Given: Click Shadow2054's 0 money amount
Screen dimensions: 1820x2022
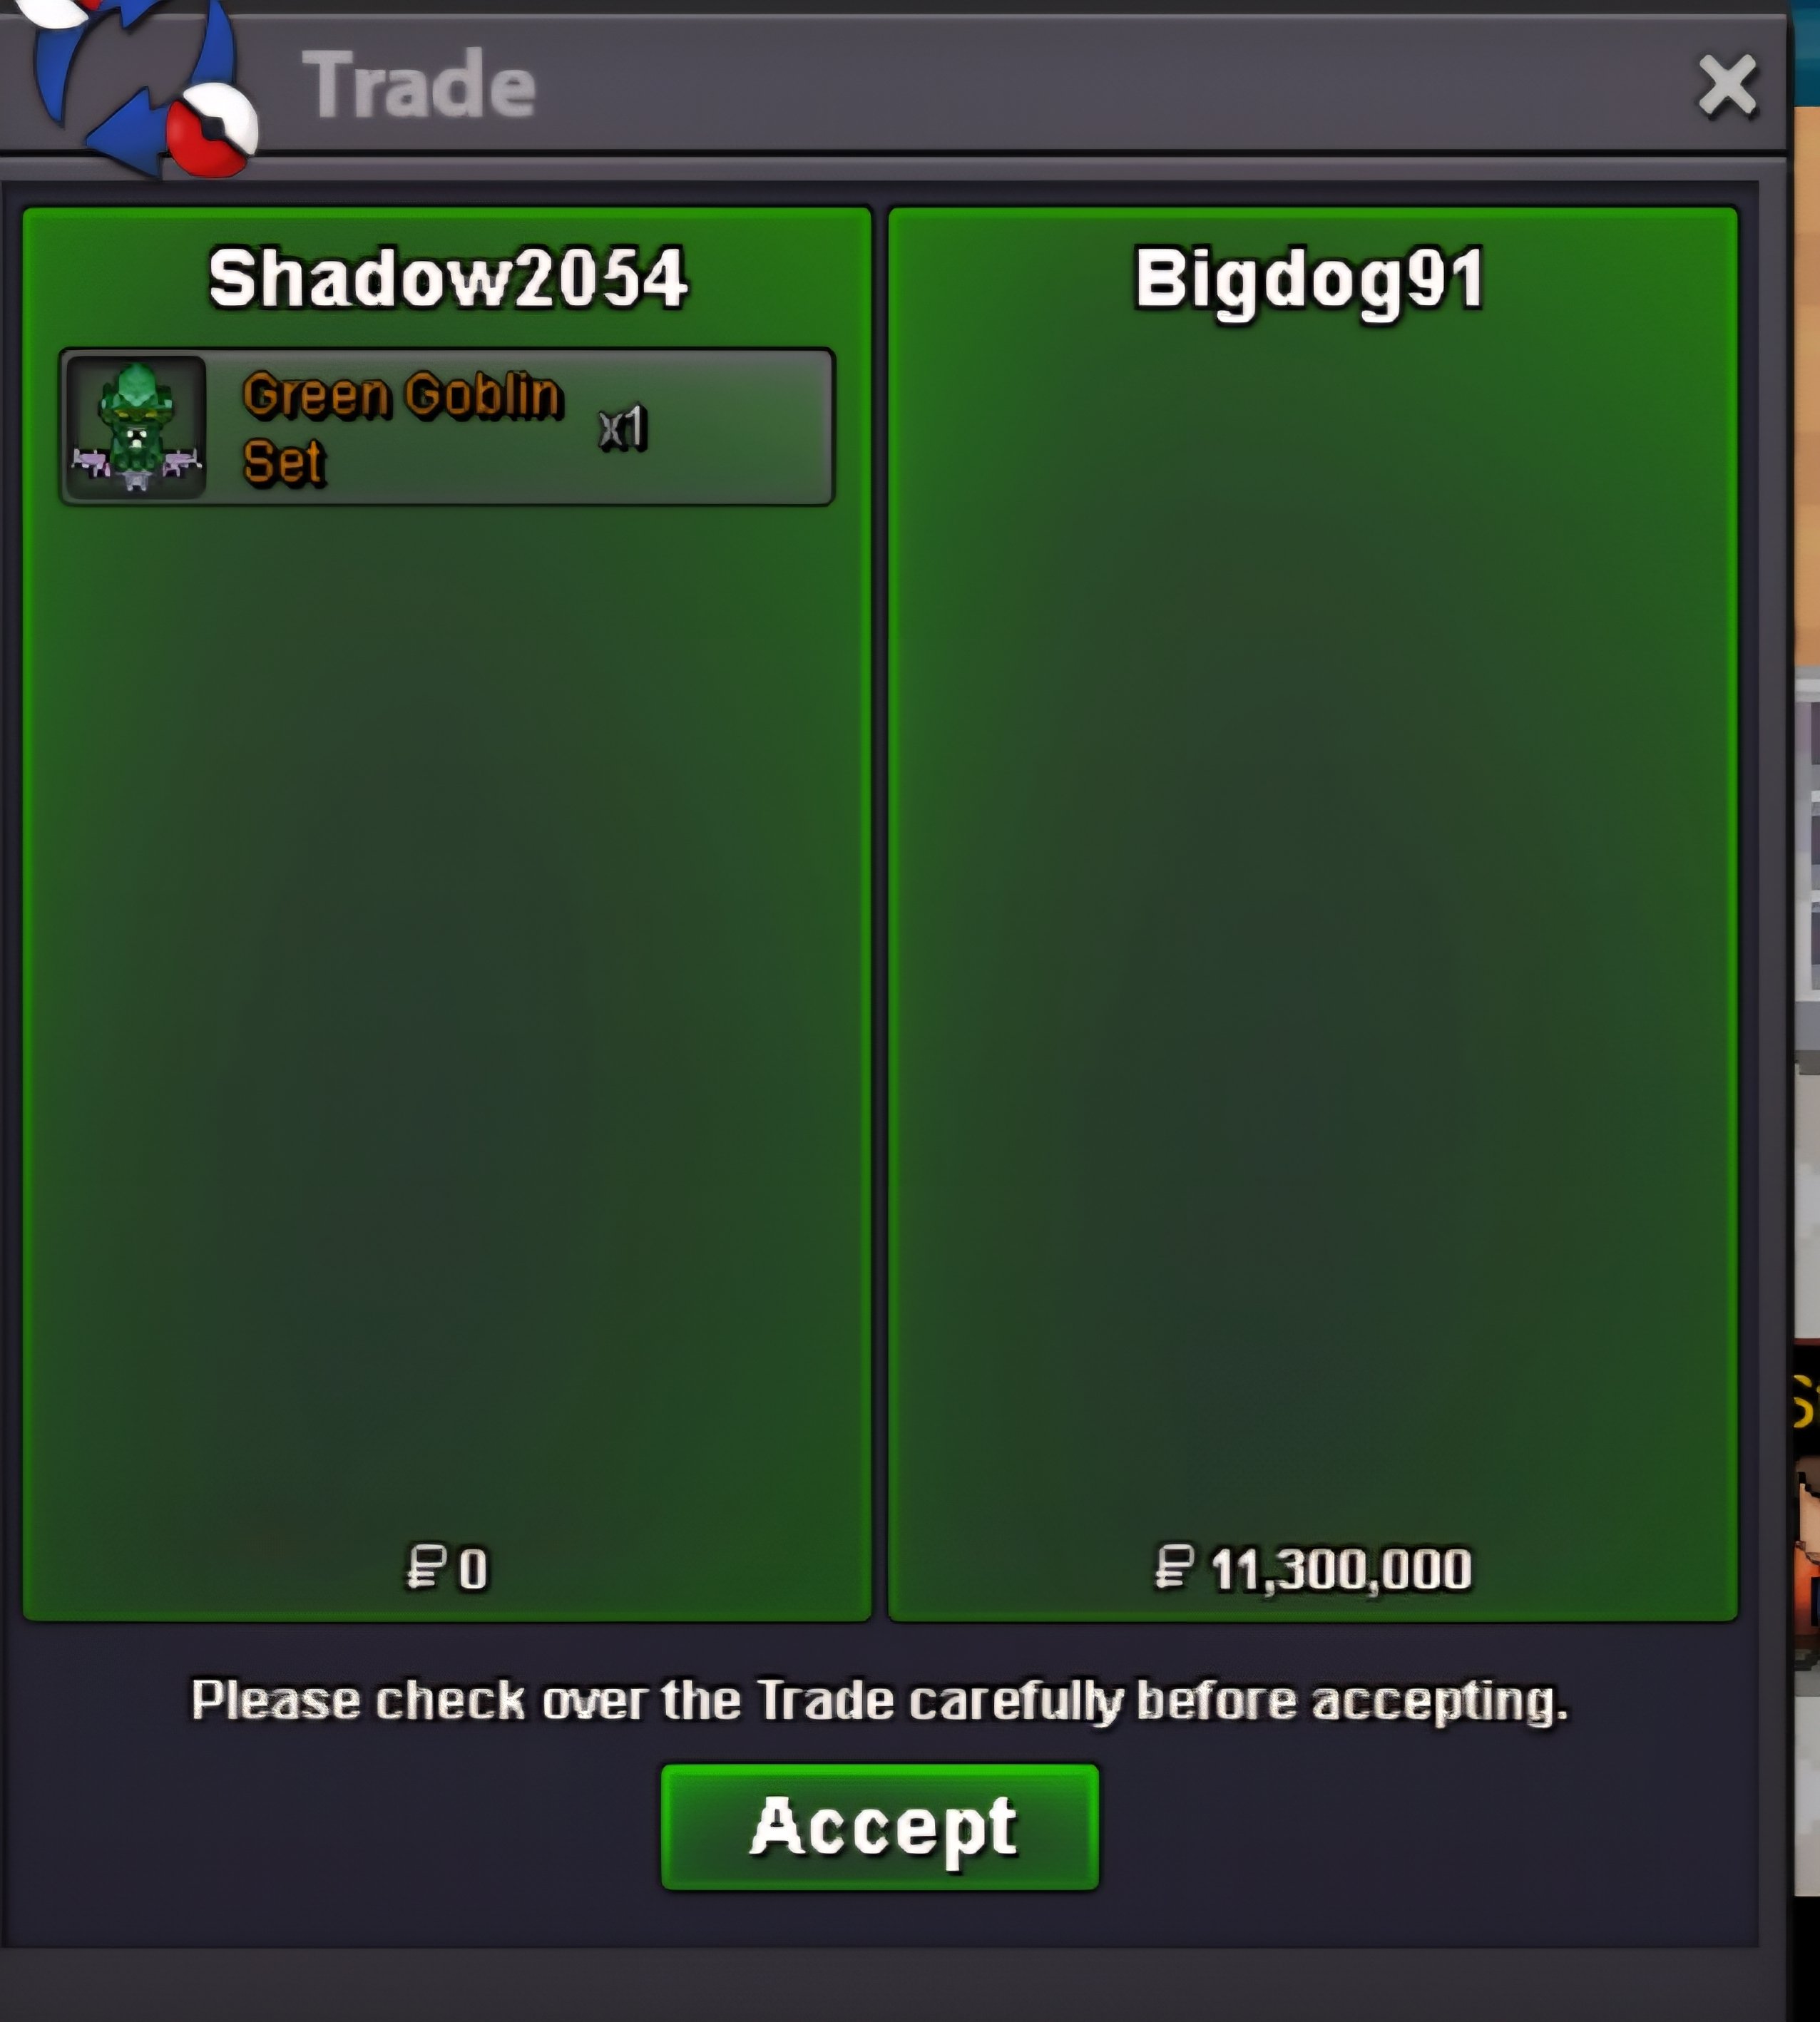Looking at the screenshot, I should tap(473, 1569).
